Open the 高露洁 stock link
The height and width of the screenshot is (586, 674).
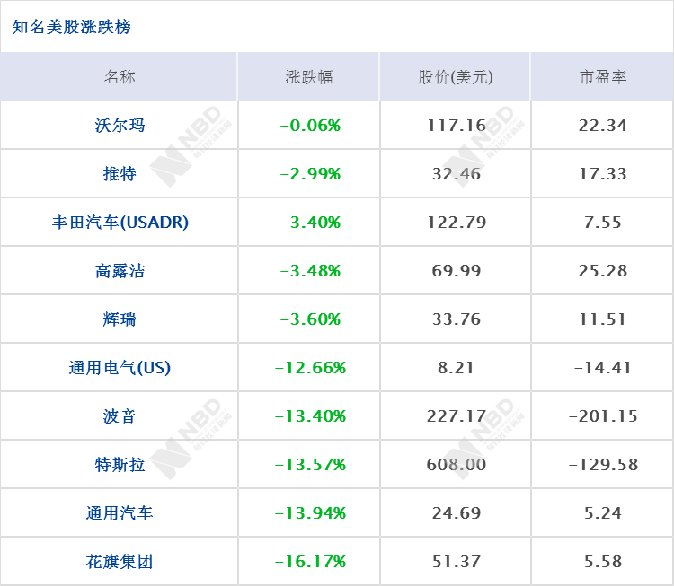tap(120, 271)
